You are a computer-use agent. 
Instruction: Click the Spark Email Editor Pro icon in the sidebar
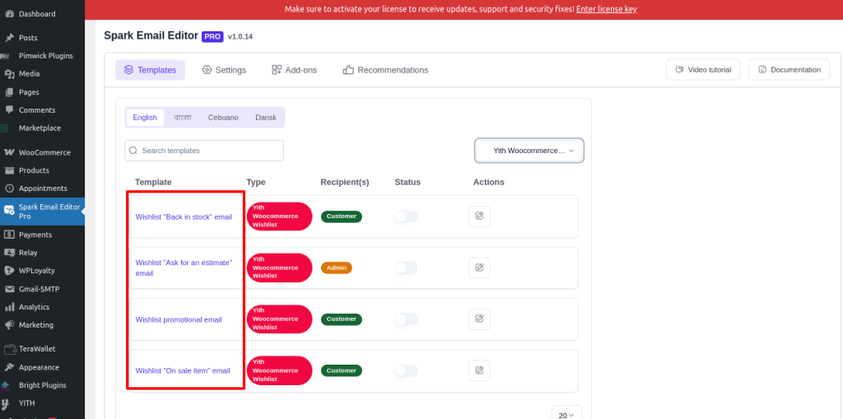tap(9, 210)
